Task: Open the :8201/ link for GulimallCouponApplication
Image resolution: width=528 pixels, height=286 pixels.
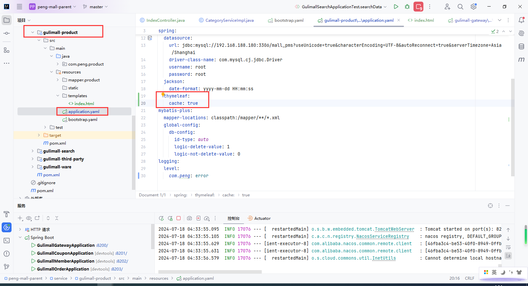Action: pyautogui.click(x=121, y=253)
